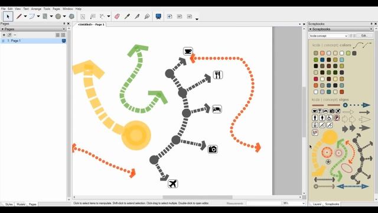Select the Split knife tool
Image resolution: width=378 pixels, height=213 pixels.
[x=137, y=17]
